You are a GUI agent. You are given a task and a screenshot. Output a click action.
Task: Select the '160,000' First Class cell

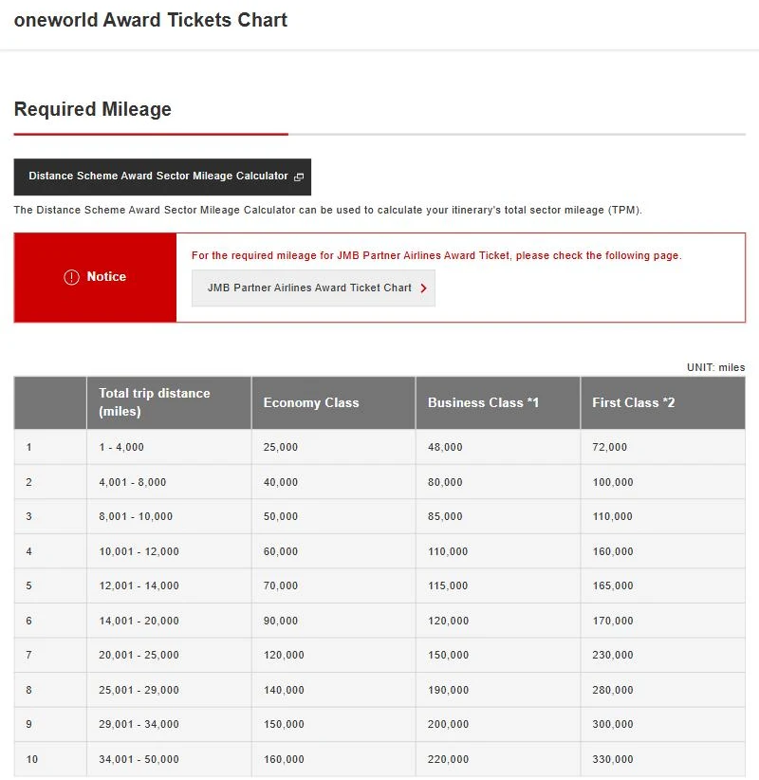pos(663,551)
